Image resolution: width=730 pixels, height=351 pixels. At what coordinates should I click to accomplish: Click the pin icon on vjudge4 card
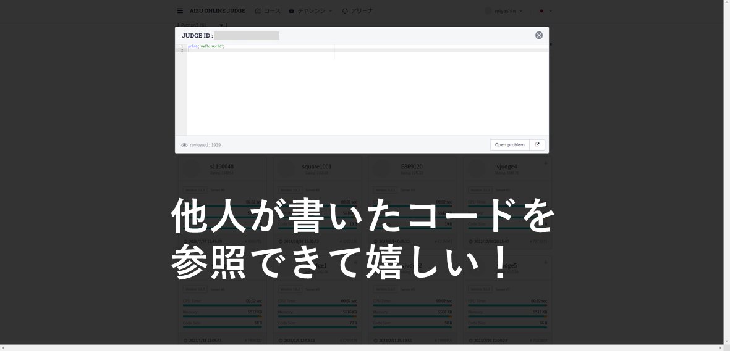point(546,163)
